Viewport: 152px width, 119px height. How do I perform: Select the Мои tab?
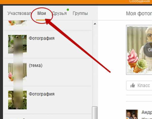click(x=42, y=13)
